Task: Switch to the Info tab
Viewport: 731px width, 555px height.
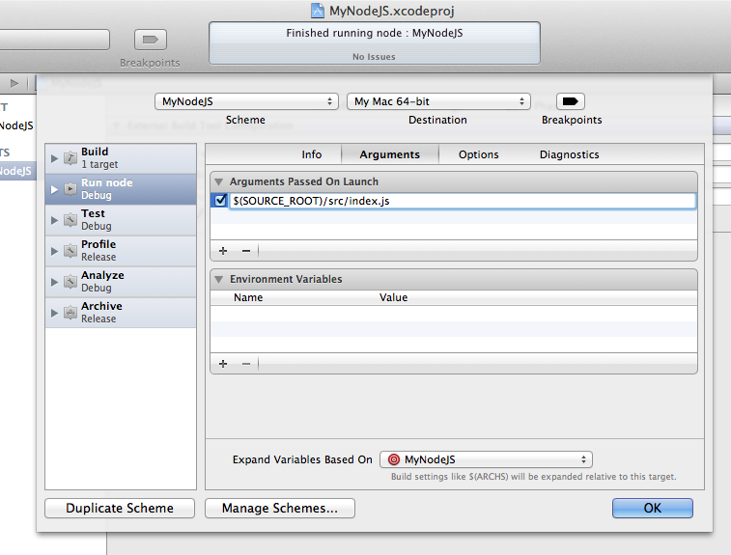Action: click(x=311, y=154)
